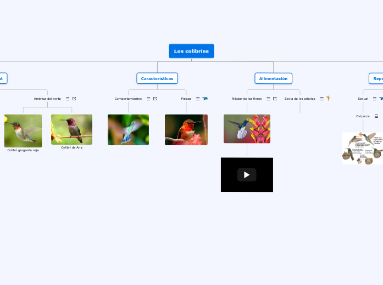Screen dimensions: 383x285
Task: Click notes icon beside Ovíparos
Action: coord(376,116)
